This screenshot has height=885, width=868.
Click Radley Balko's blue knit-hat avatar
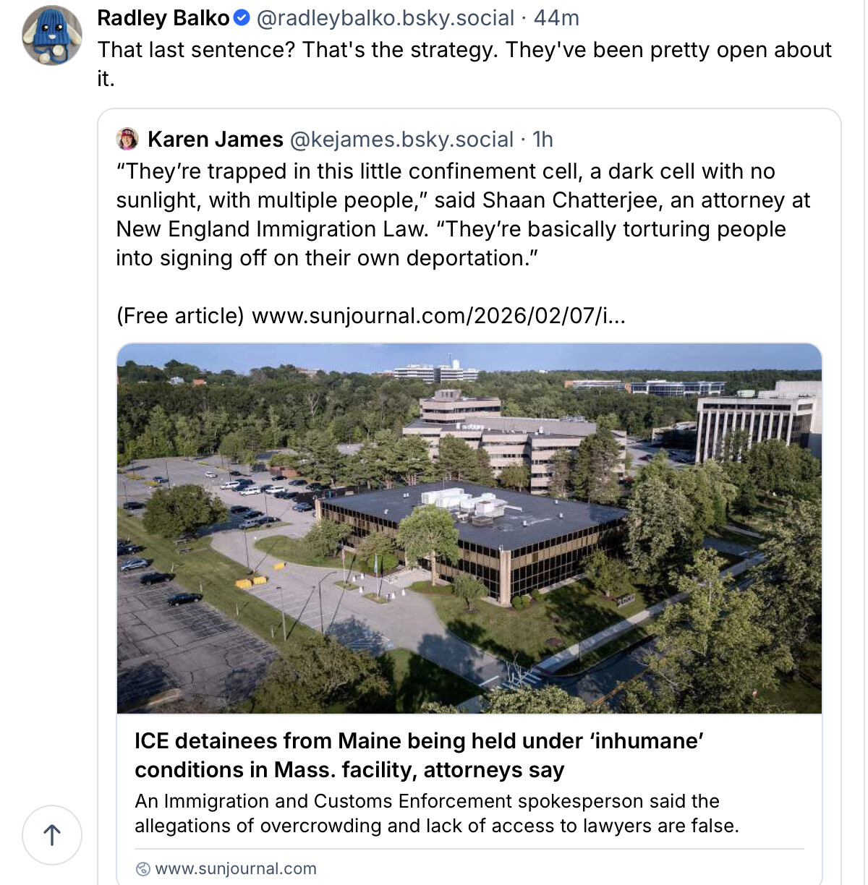click(51, 35)
